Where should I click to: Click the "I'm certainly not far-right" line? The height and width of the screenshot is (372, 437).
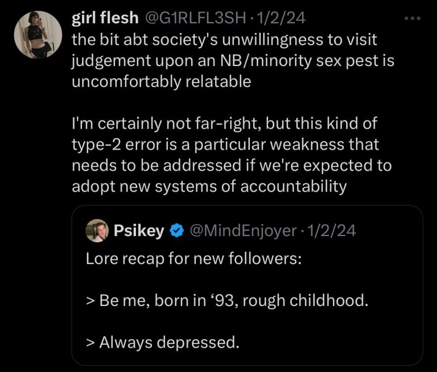(224, 123)
